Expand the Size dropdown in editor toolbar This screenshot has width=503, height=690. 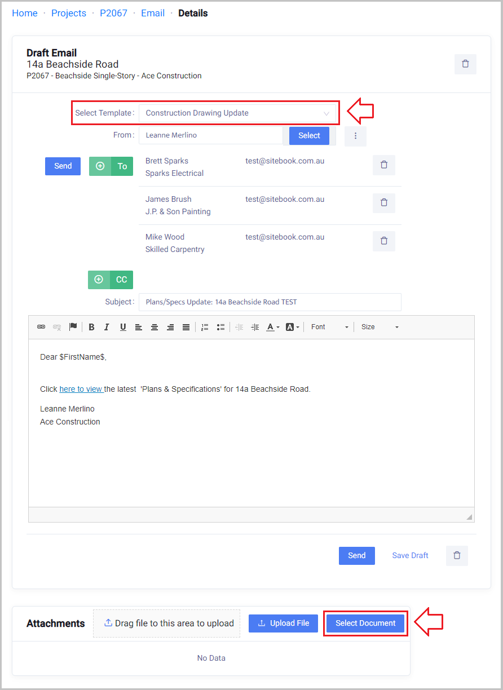(380, 327)
